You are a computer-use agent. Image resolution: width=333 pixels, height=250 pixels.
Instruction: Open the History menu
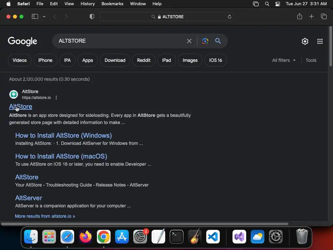pos(87,4)
